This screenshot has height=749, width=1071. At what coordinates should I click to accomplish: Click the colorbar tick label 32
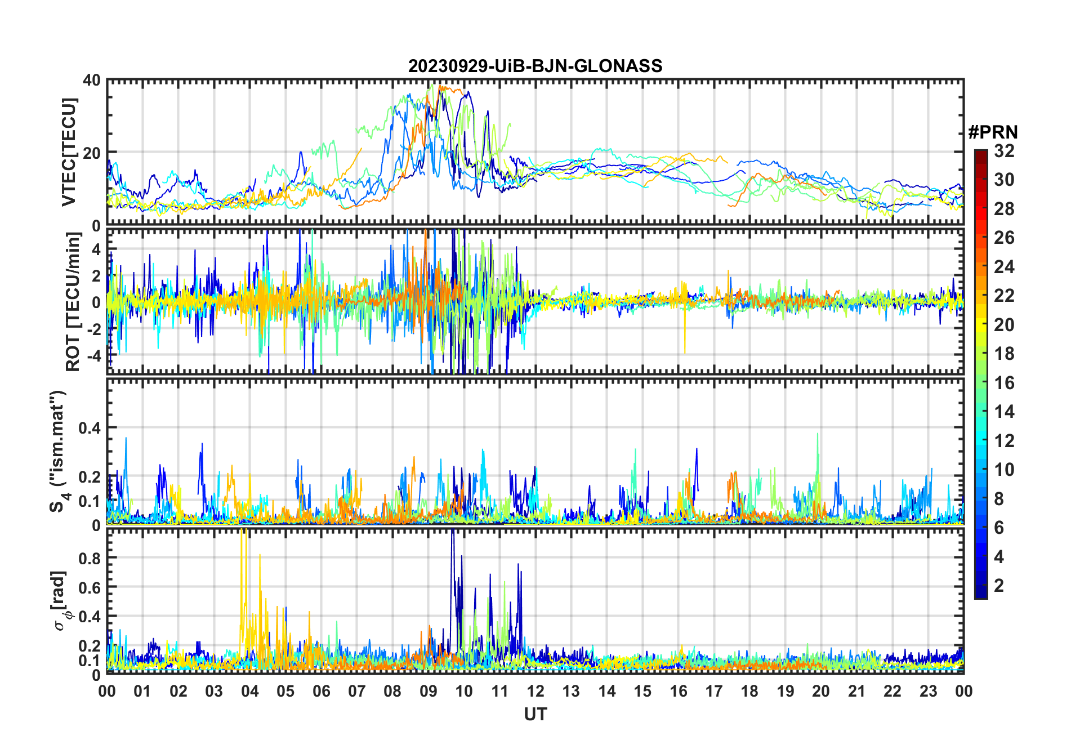[1004, 151]
